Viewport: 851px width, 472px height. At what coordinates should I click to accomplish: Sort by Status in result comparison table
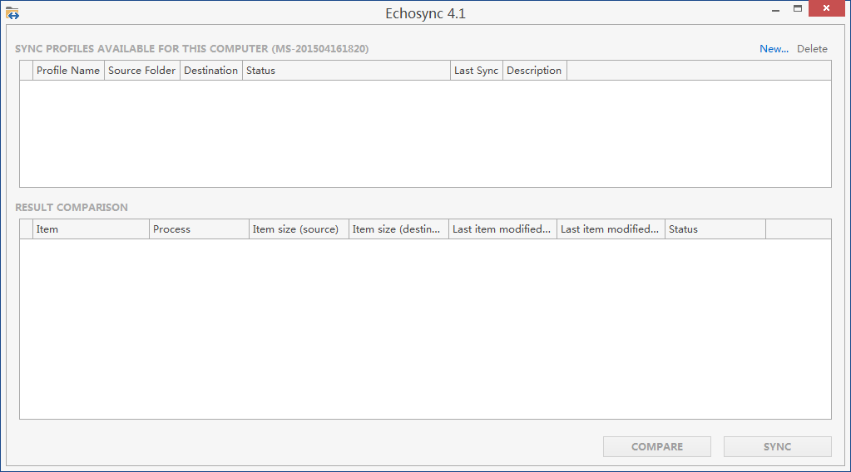[715, 229]
